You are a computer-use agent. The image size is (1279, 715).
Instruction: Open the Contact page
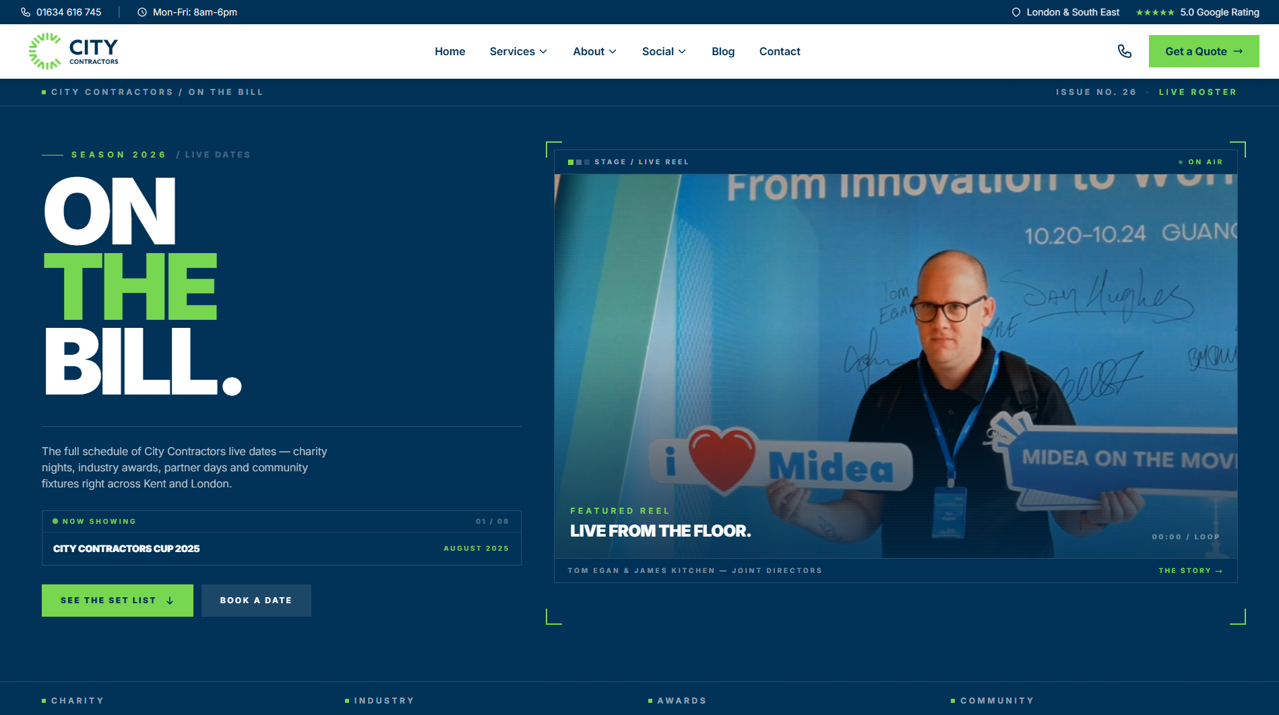point(780,51)
